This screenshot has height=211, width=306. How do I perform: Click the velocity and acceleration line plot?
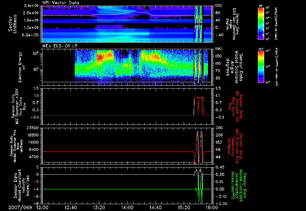127,185
